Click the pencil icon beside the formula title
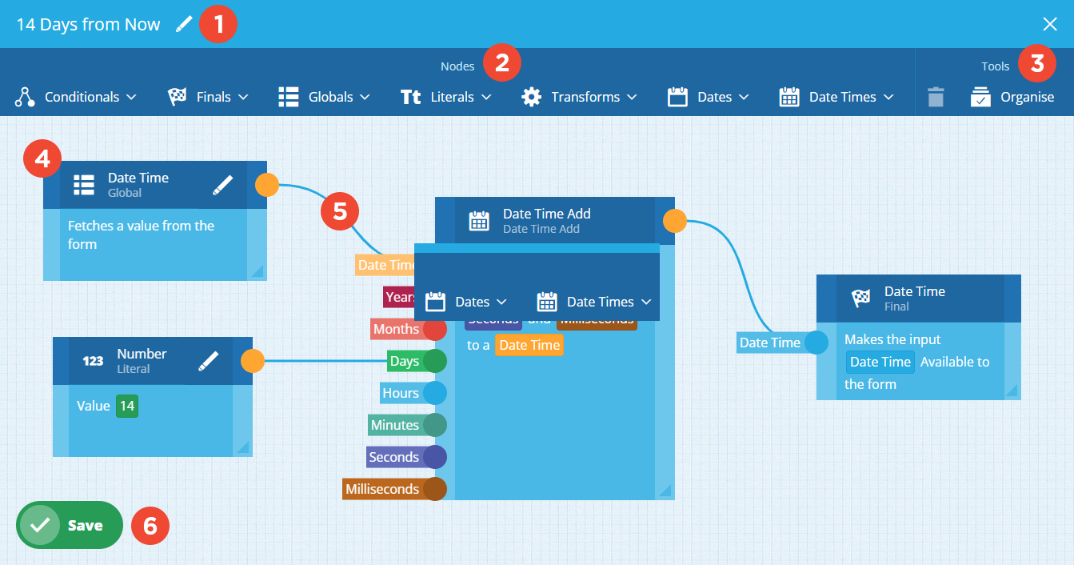Viewport: 1074px width, 565px height. point(184,24)
